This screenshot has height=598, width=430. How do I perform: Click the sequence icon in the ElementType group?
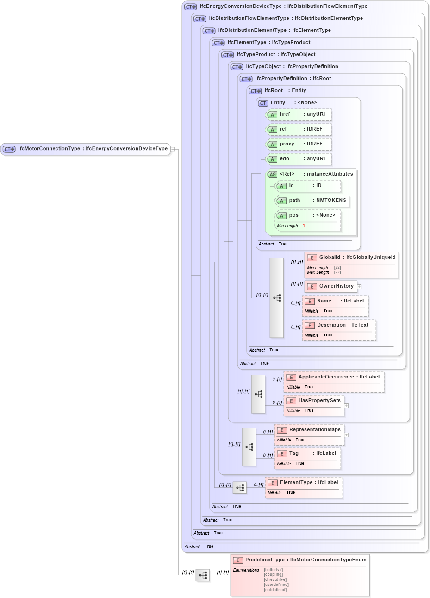[240, 487]
